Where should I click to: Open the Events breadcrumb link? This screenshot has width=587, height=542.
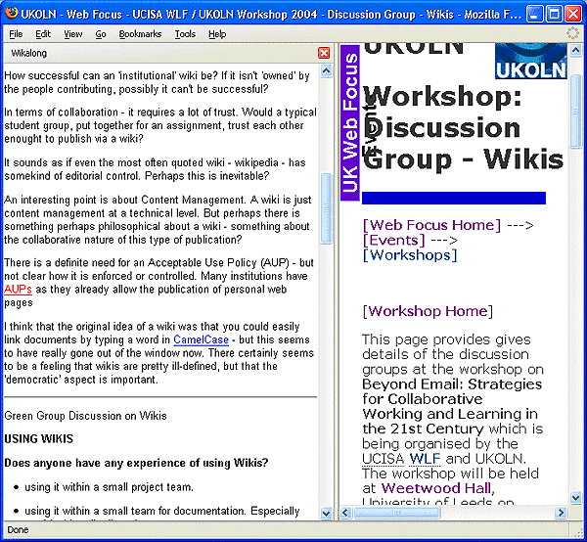point(394,240)
